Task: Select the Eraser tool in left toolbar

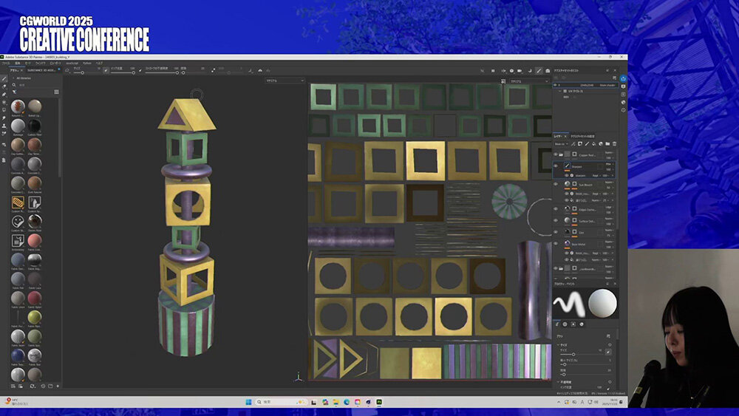Action: pos(4,86)
